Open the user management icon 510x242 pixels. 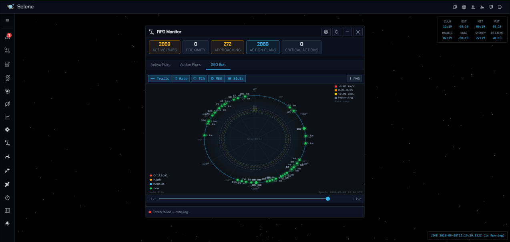point(482,7)
